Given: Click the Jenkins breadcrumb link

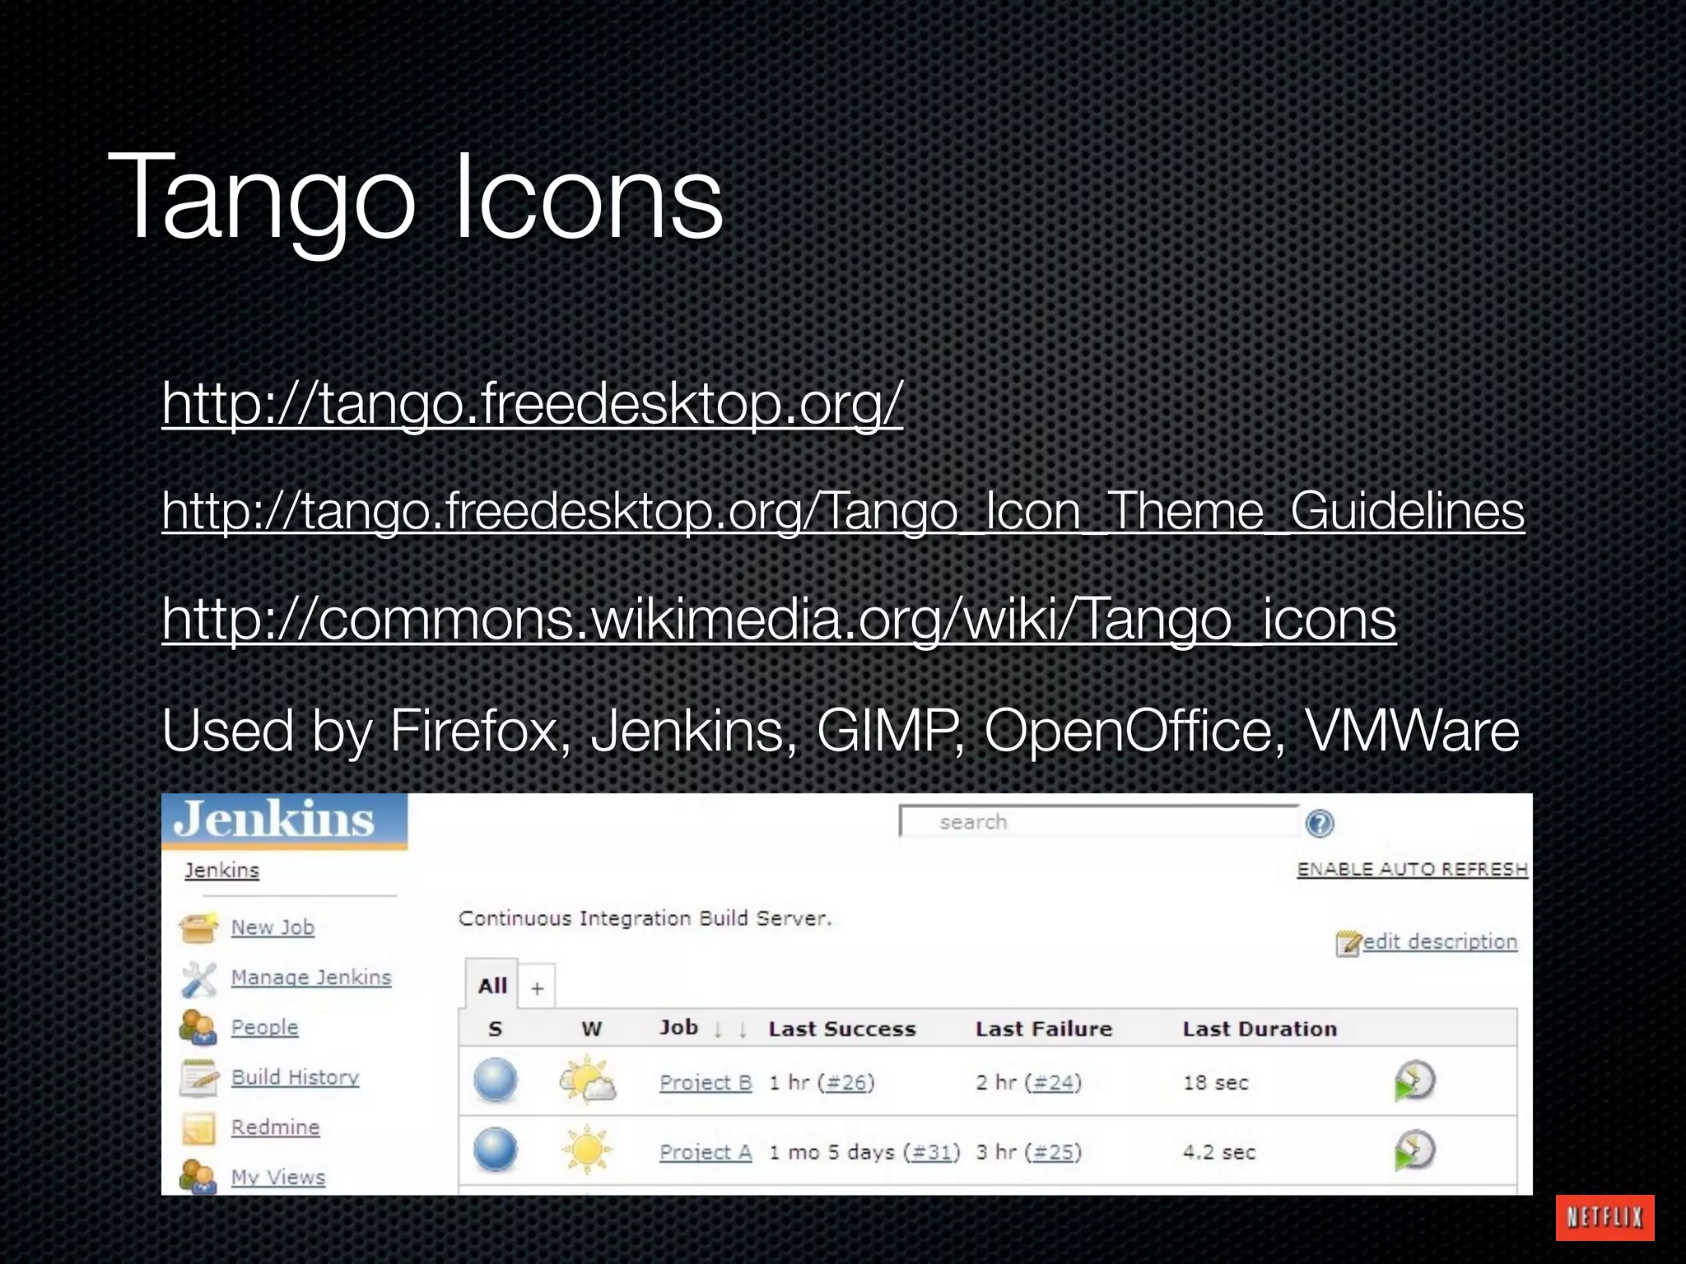Looking at the screenshot, I should pos(221,870).
